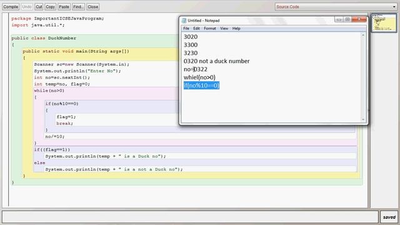Viewport: 400px width, 225px height.
Task: Click the "is a Duck no" println line
Action: point(106,156)
